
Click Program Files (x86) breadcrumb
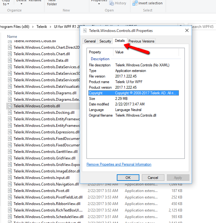click(x=15, y=27)
